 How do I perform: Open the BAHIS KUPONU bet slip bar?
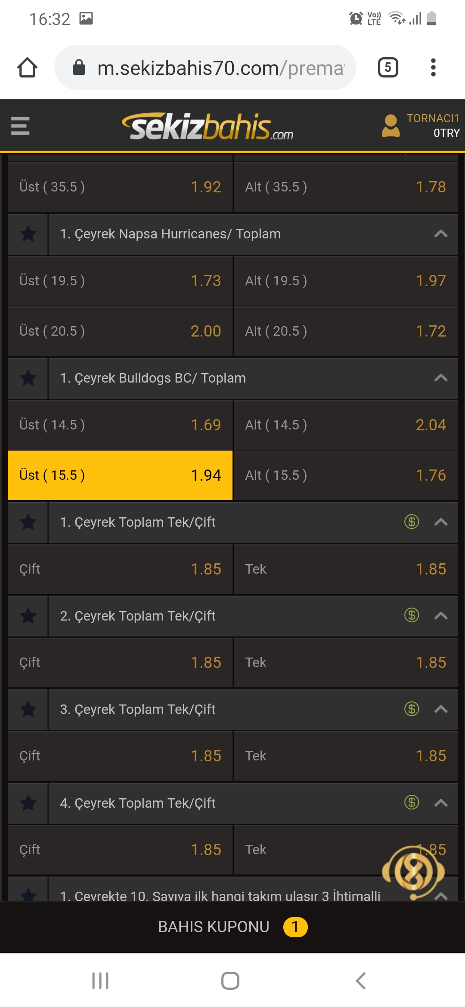(x=232, y=927)
